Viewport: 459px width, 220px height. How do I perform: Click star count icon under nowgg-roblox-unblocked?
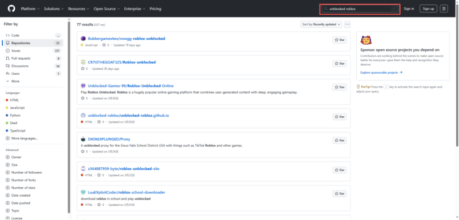click(x=104, y=45)
